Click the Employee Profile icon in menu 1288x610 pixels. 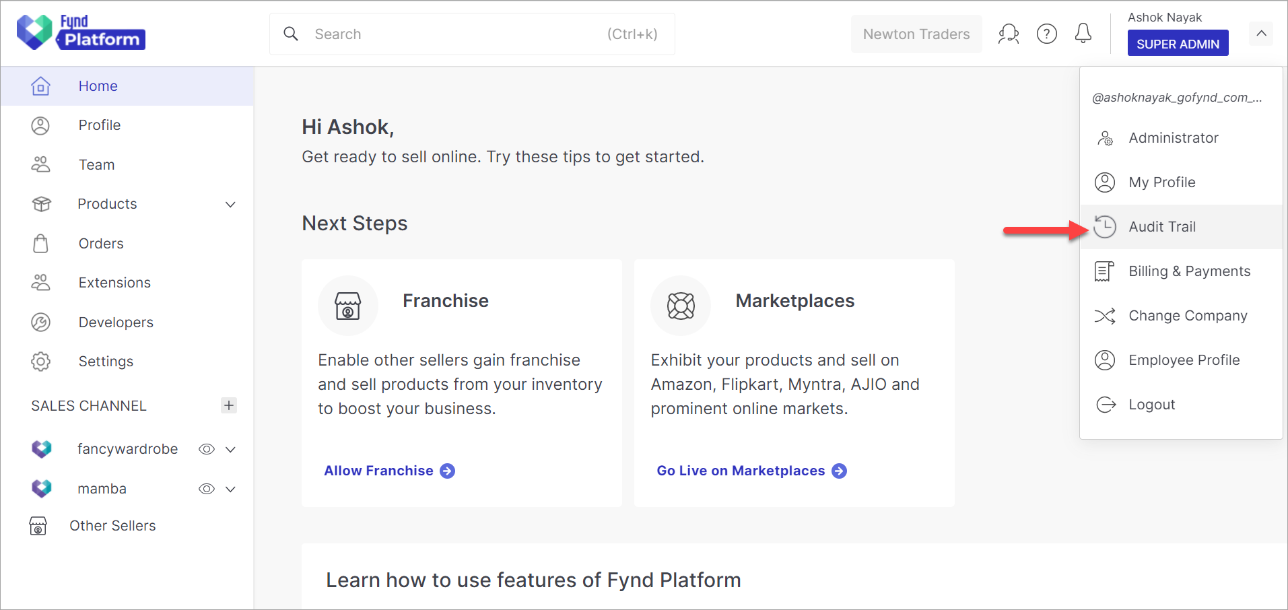[x=1105, y=360]
